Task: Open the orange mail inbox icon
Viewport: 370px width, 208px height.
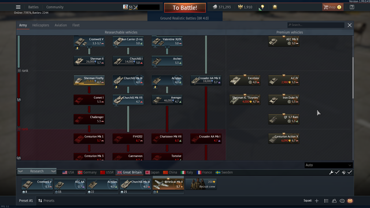Action: pos(350,200)
